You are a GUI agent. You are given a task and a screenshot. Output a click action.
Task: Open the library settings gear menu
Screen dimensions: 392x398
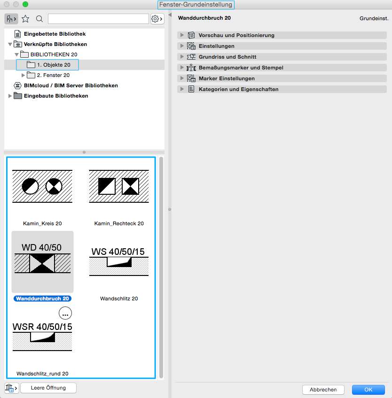(157, 19)
